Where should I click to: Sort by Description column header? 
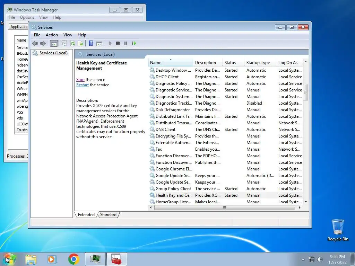(x=208, y=63)
